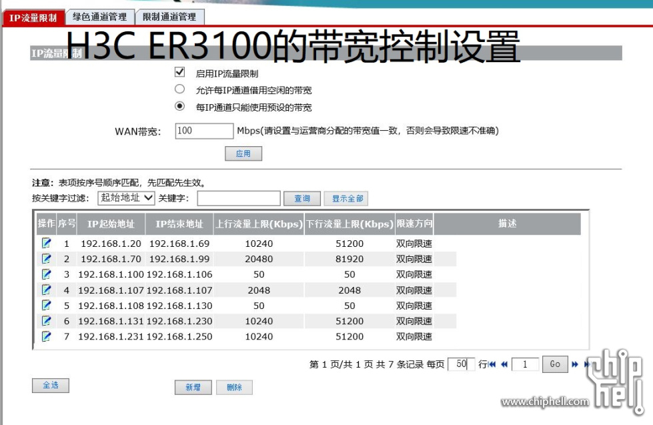Screen dimensions: 653x425
Task: Edit rule 5 starting at 192.168.1.108
Action: 46,306
